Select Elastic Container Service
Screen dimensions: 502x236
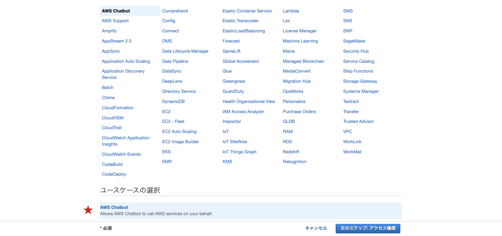(x=247, y=11)
